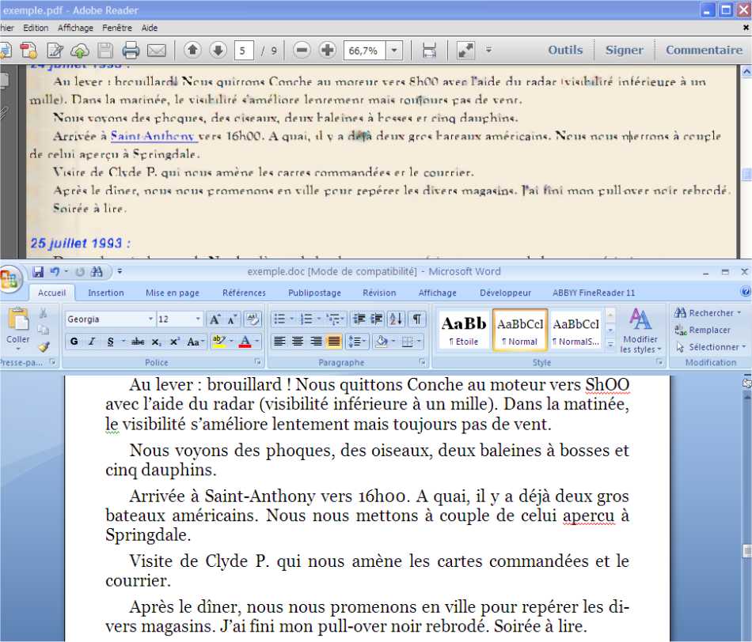Click the Remplacer button

[703, 330]
